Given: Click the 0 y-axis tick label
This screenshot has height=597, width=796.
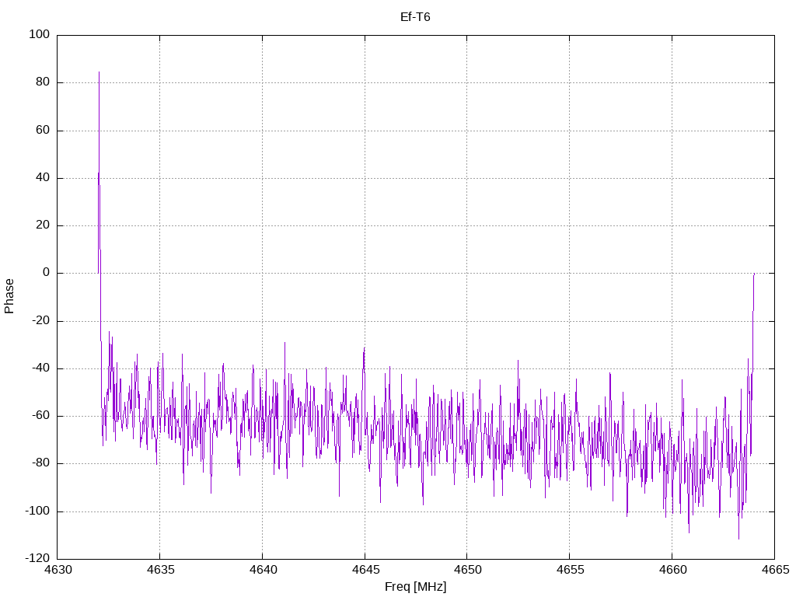Looking at the screenshot, I should tap(46, 273).
